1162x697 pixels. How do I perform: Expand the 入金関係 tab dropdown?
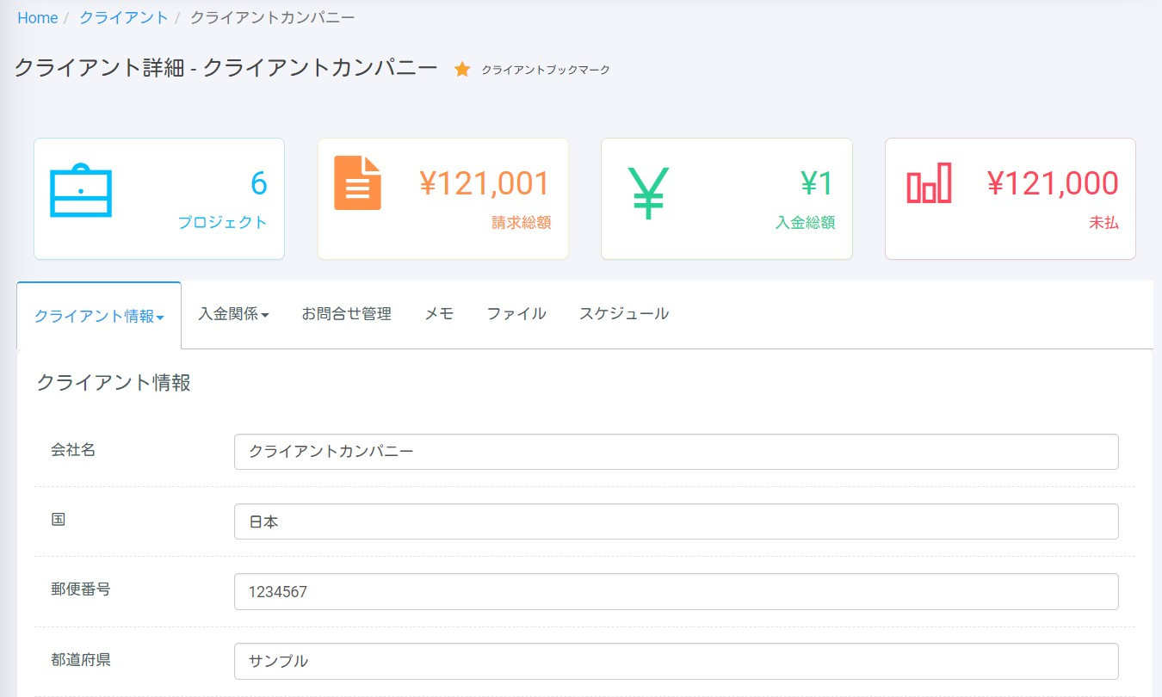point(233,314)
